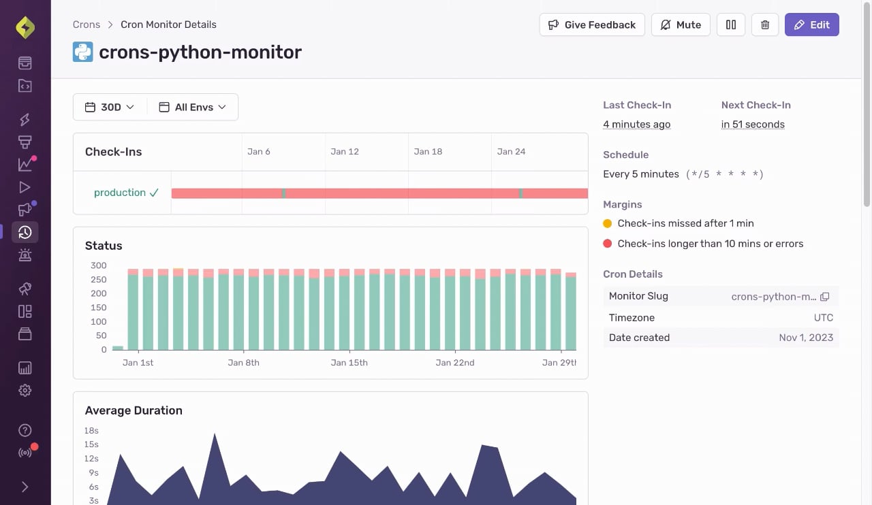Click the production check-in timeline bar

point(379,193)
